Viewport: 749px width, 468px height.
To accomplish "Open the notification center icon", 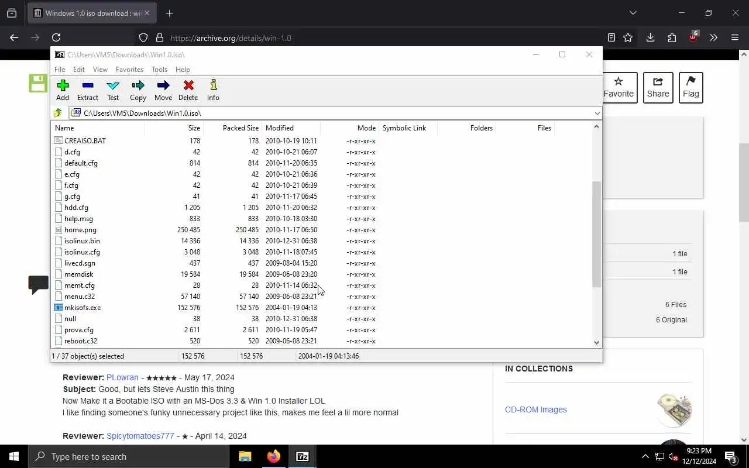I will pyautogui.click(x=731, y=456).
